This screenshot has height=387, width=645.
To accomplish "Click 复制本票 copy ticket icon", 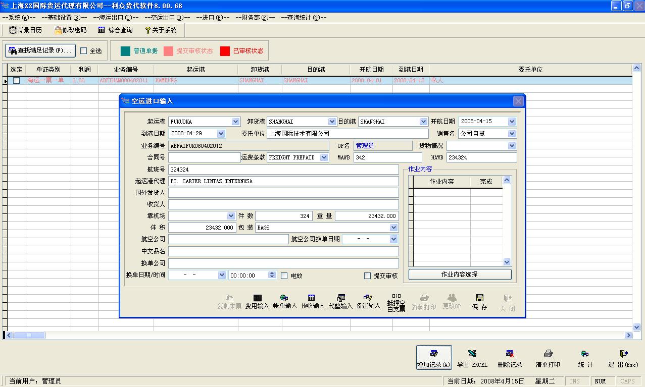I will [x=229, y=302].
